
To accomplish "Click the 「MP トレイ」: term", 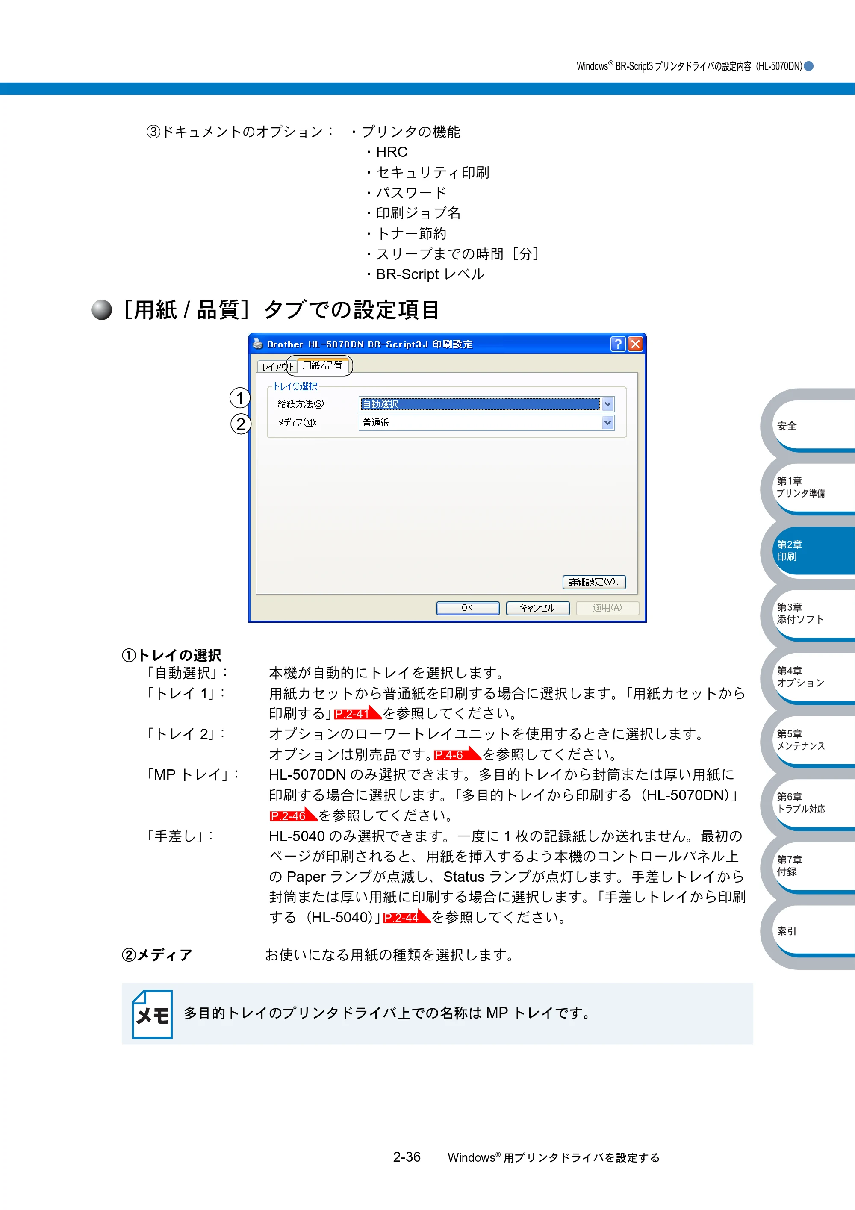I will pos(192,775).
